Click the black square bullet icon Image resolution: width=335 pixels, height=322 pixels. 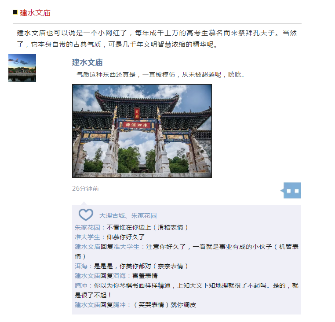[x=15, y=12]
